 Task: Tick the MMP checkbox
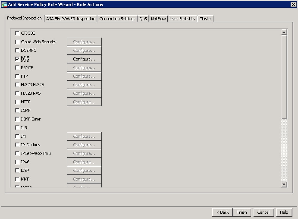tap(17, 179)
